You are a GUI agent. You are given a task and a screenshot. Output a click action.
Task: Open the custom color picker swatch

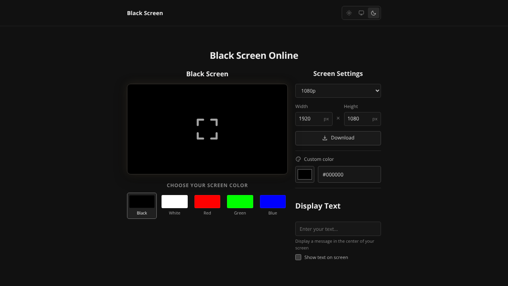[305, 174]
